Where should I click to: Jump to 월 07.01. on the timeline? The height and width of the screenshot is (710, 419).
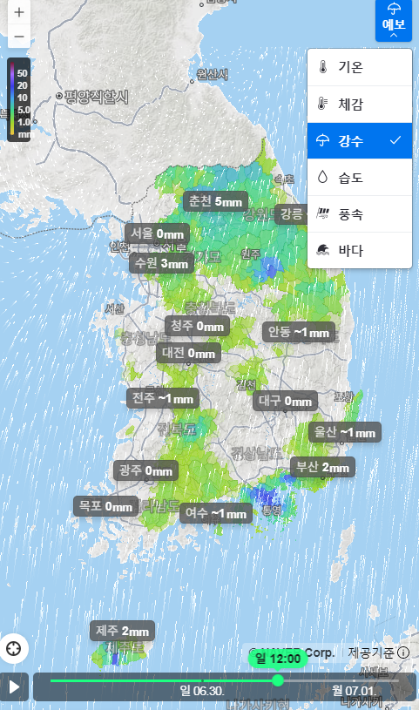click(x=354, y=691)
